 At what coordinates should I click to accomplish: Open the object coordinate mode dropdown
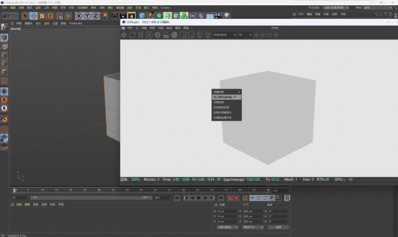228,228
